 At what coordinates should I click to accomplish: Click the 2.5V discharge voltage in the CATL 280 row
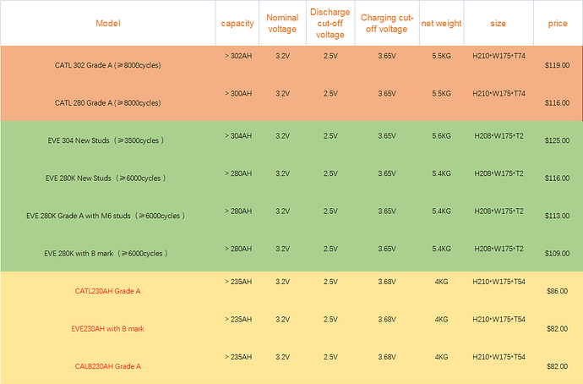coord(330,93)
